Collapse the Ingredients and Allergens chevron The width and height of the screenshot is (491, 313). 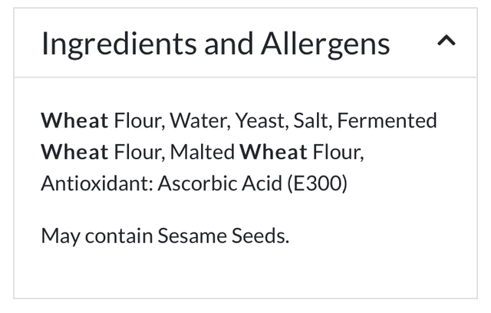tap(446, 42)
